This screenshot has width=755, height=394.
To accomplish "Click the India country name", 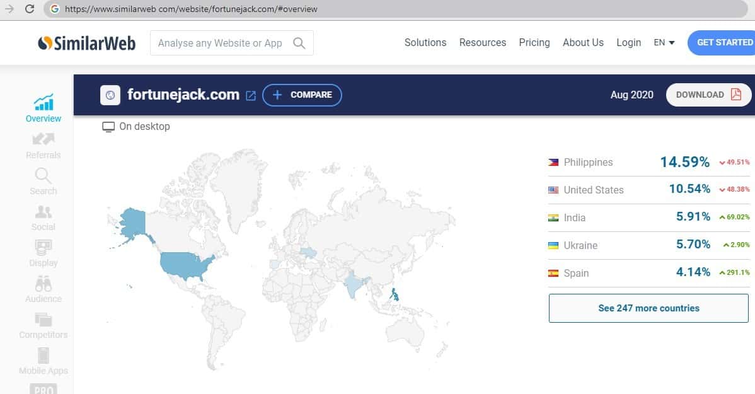I will click(x=574, y=217).
